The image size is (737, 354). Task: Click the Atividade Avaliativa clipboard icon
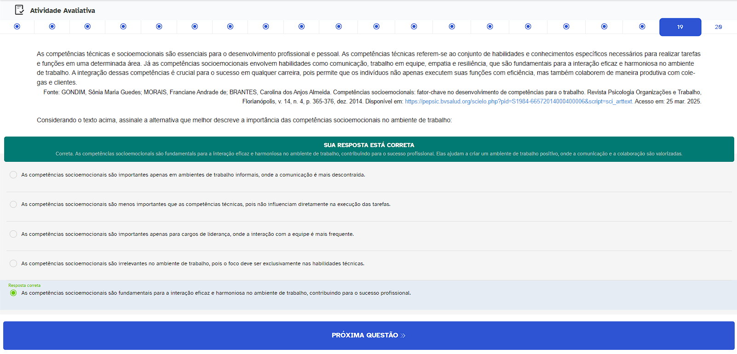(19, 10)
